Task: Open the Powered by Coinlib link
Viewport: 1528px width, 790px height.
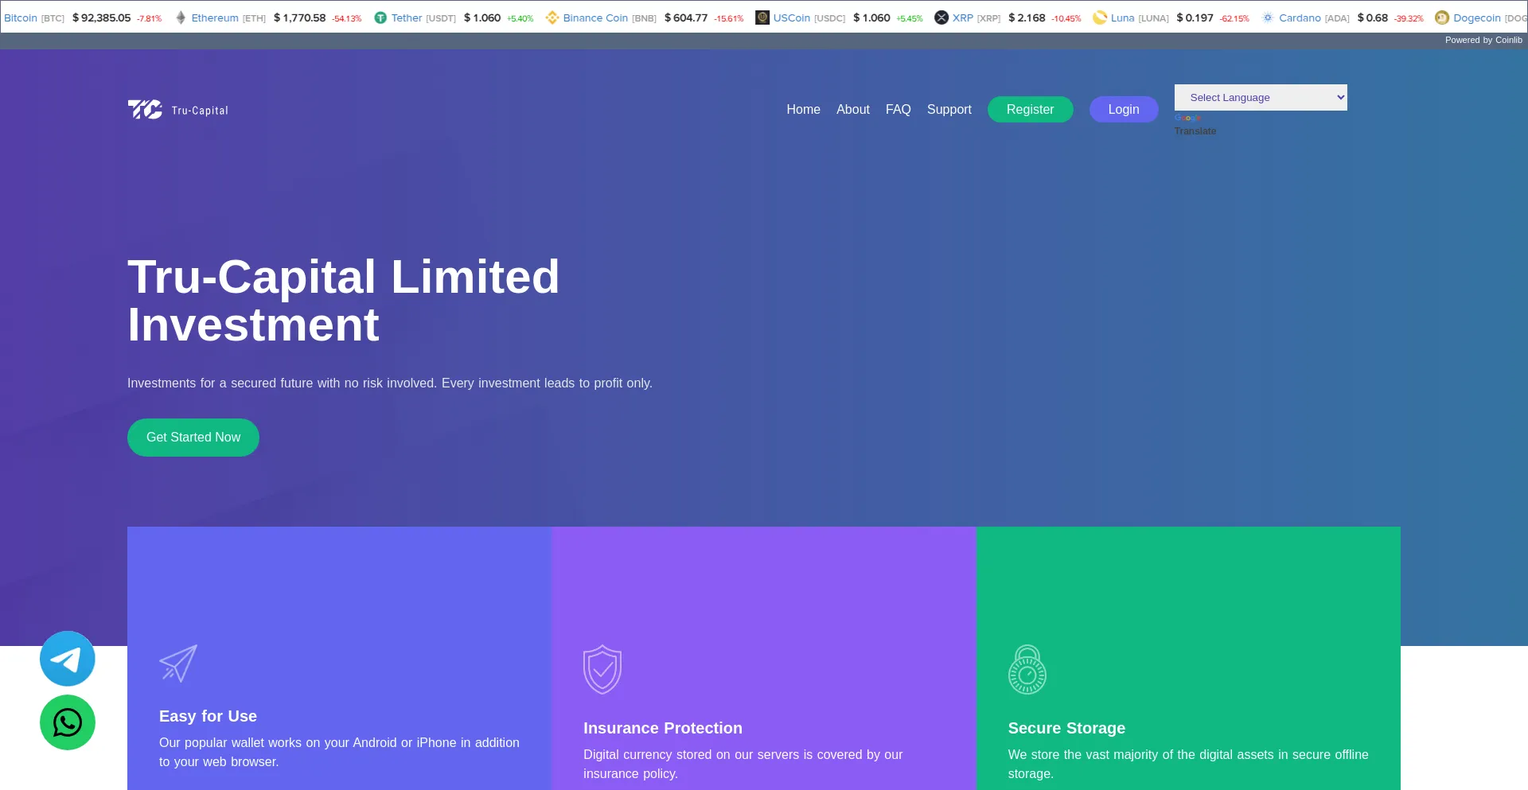Action: pos(1483,40)
